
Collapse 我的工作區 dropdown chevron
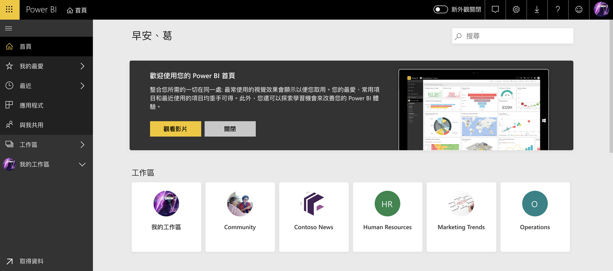82,164
